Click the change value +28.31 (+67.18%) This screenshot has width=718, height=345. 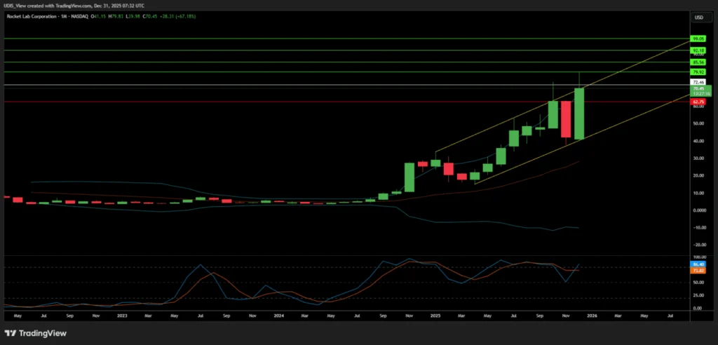pos(178,16)
